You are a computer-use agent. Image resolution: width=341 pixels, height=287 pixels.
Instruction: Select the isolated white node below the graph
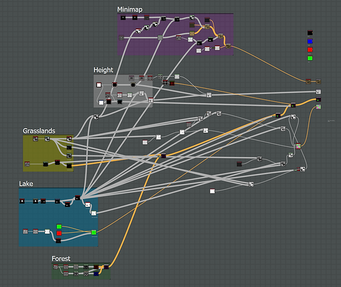[x=212, y=191]
